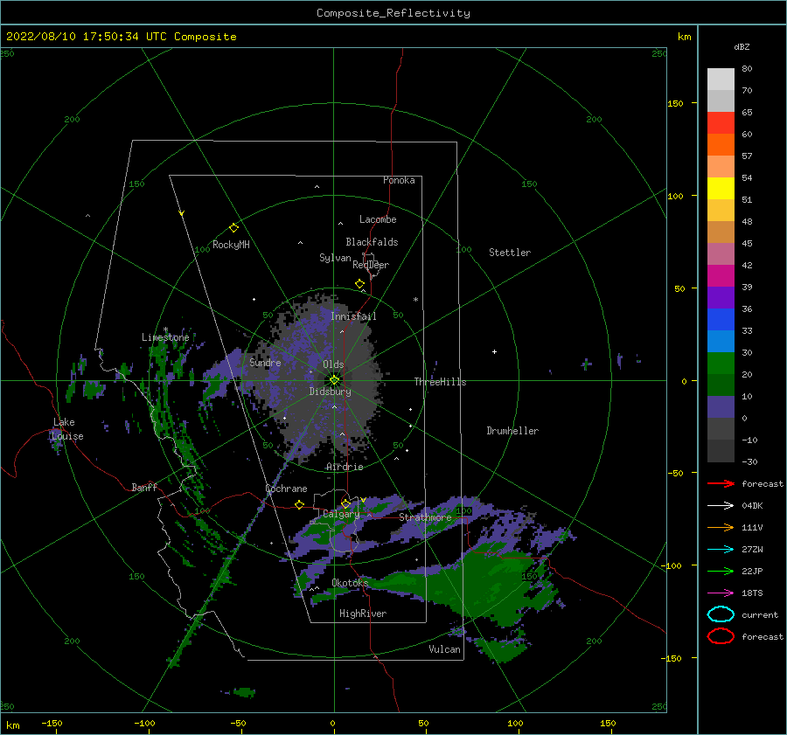Click the Strathmore label
The width and height of the screenshot is (787, 735).
pyautogui.click(x=425, y=517)
